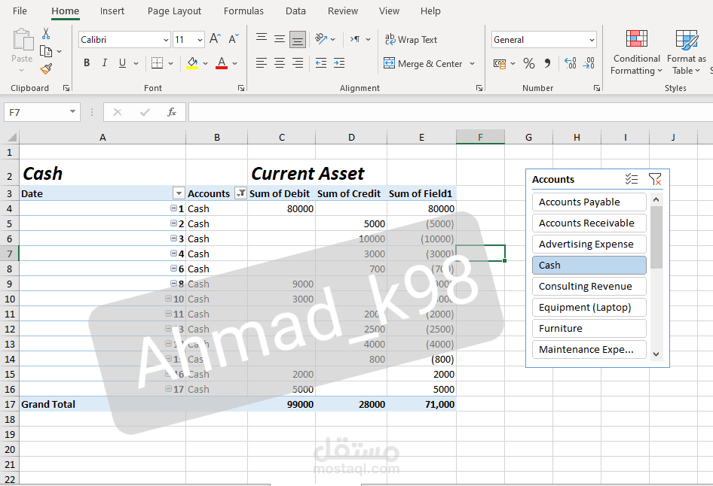Collapse date group 4 in pivot
The image size is (713, 486).
click(x=173, y=254)
